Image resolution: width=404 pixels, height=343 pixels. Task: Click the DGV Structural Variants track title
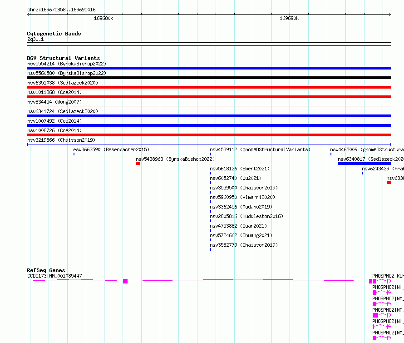pyautogui.click(x=64, y=58)
